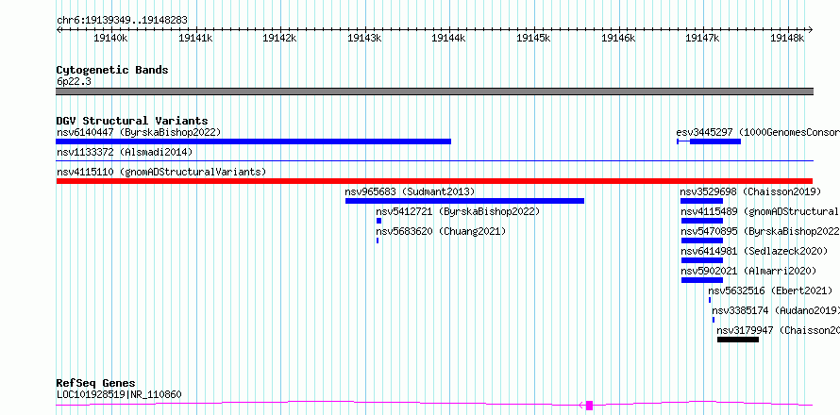Click the small blue nsv5412721 marker
The height and width of the screenshot is (415, 840).
point(378,221)
